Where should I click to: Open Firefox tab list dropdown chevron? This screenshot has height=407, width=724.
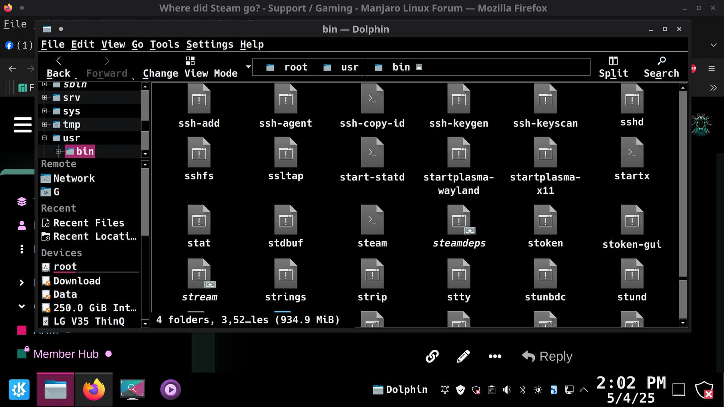(x=713, y=45)
